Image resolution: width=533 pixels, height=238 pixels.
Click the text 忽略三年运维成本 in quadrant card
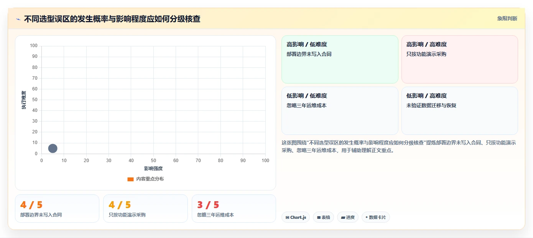click(307, 105)
